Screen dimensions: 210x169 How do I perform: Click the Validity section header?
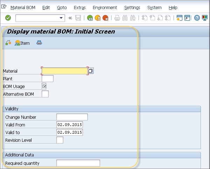(x=101, y=109)
